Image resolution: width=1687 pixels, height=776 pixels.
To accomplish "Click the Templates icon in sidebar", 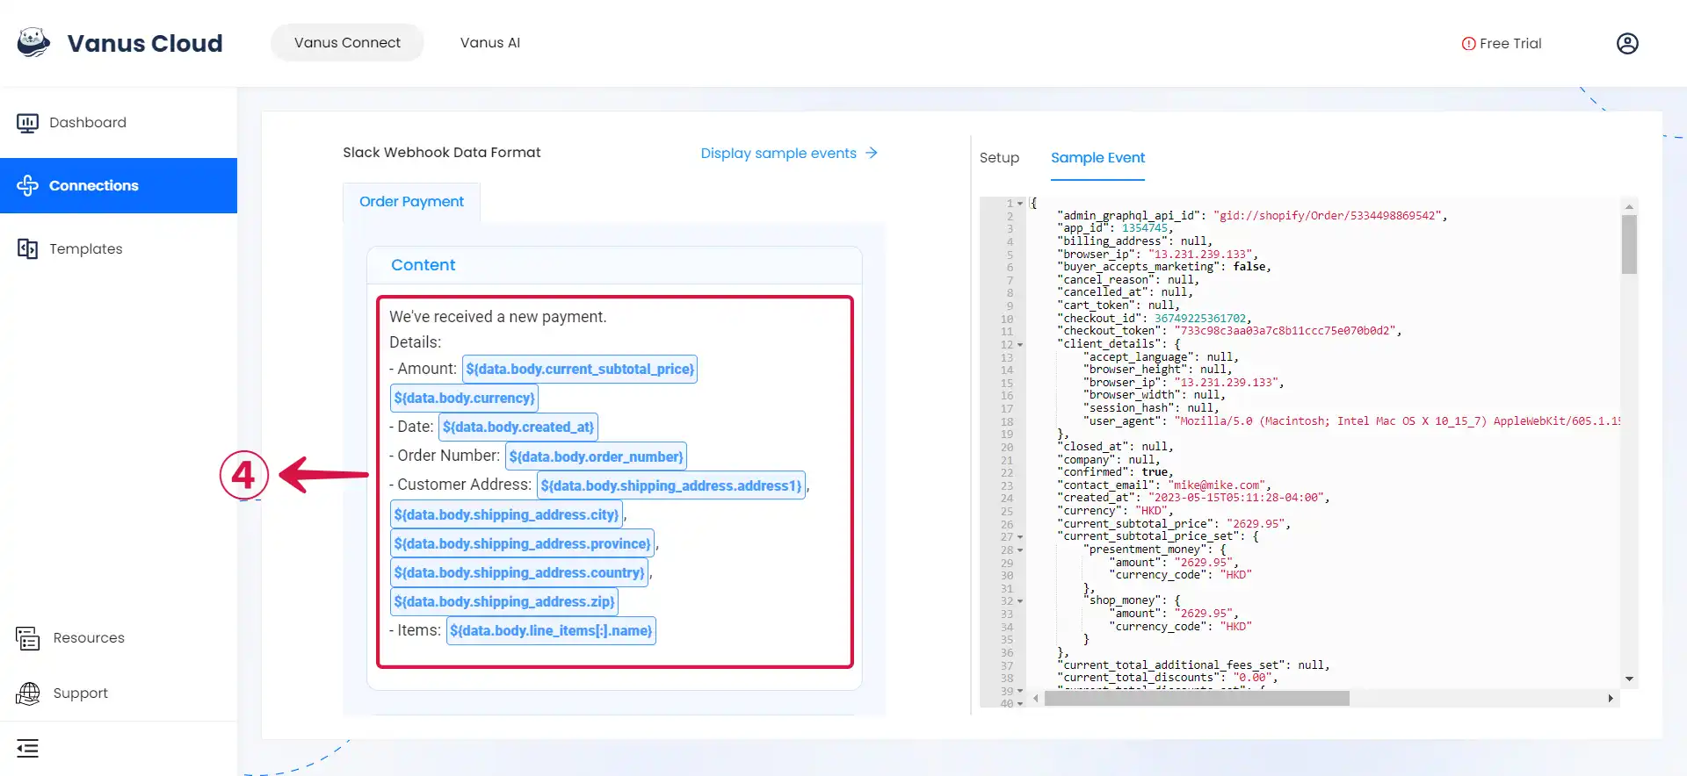I will [x=27, y=248].
